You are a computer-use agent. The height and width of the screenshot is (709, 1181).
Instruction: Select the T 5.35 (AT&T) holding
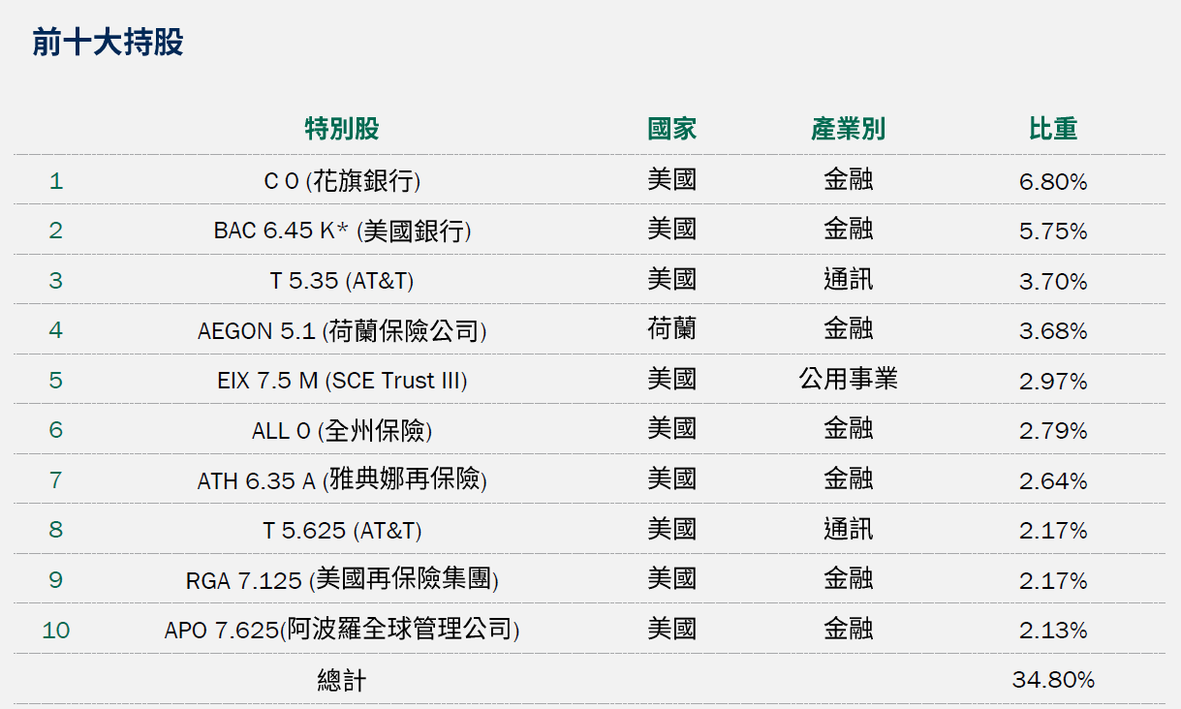coord(342,281)
